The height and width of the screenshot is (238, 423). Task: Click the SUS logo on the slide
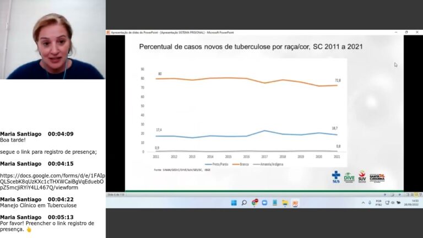tap(336, 177)
